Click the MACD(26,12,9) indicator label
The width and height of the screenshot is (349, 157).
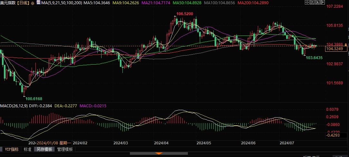pos(14,106)
